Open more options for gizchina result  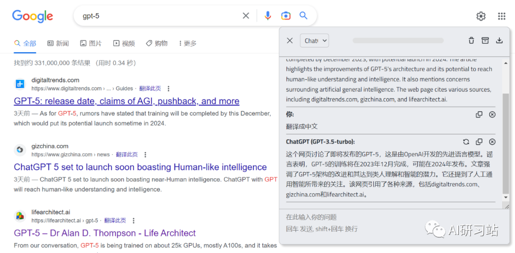coord(145,155)
